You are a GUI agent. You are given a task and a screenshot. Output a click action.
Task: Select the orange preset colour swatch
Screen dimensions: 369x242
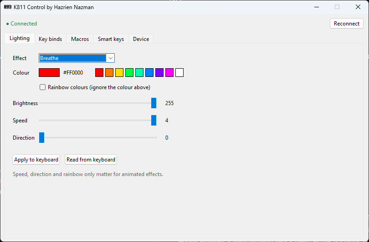tap(109, 73)
